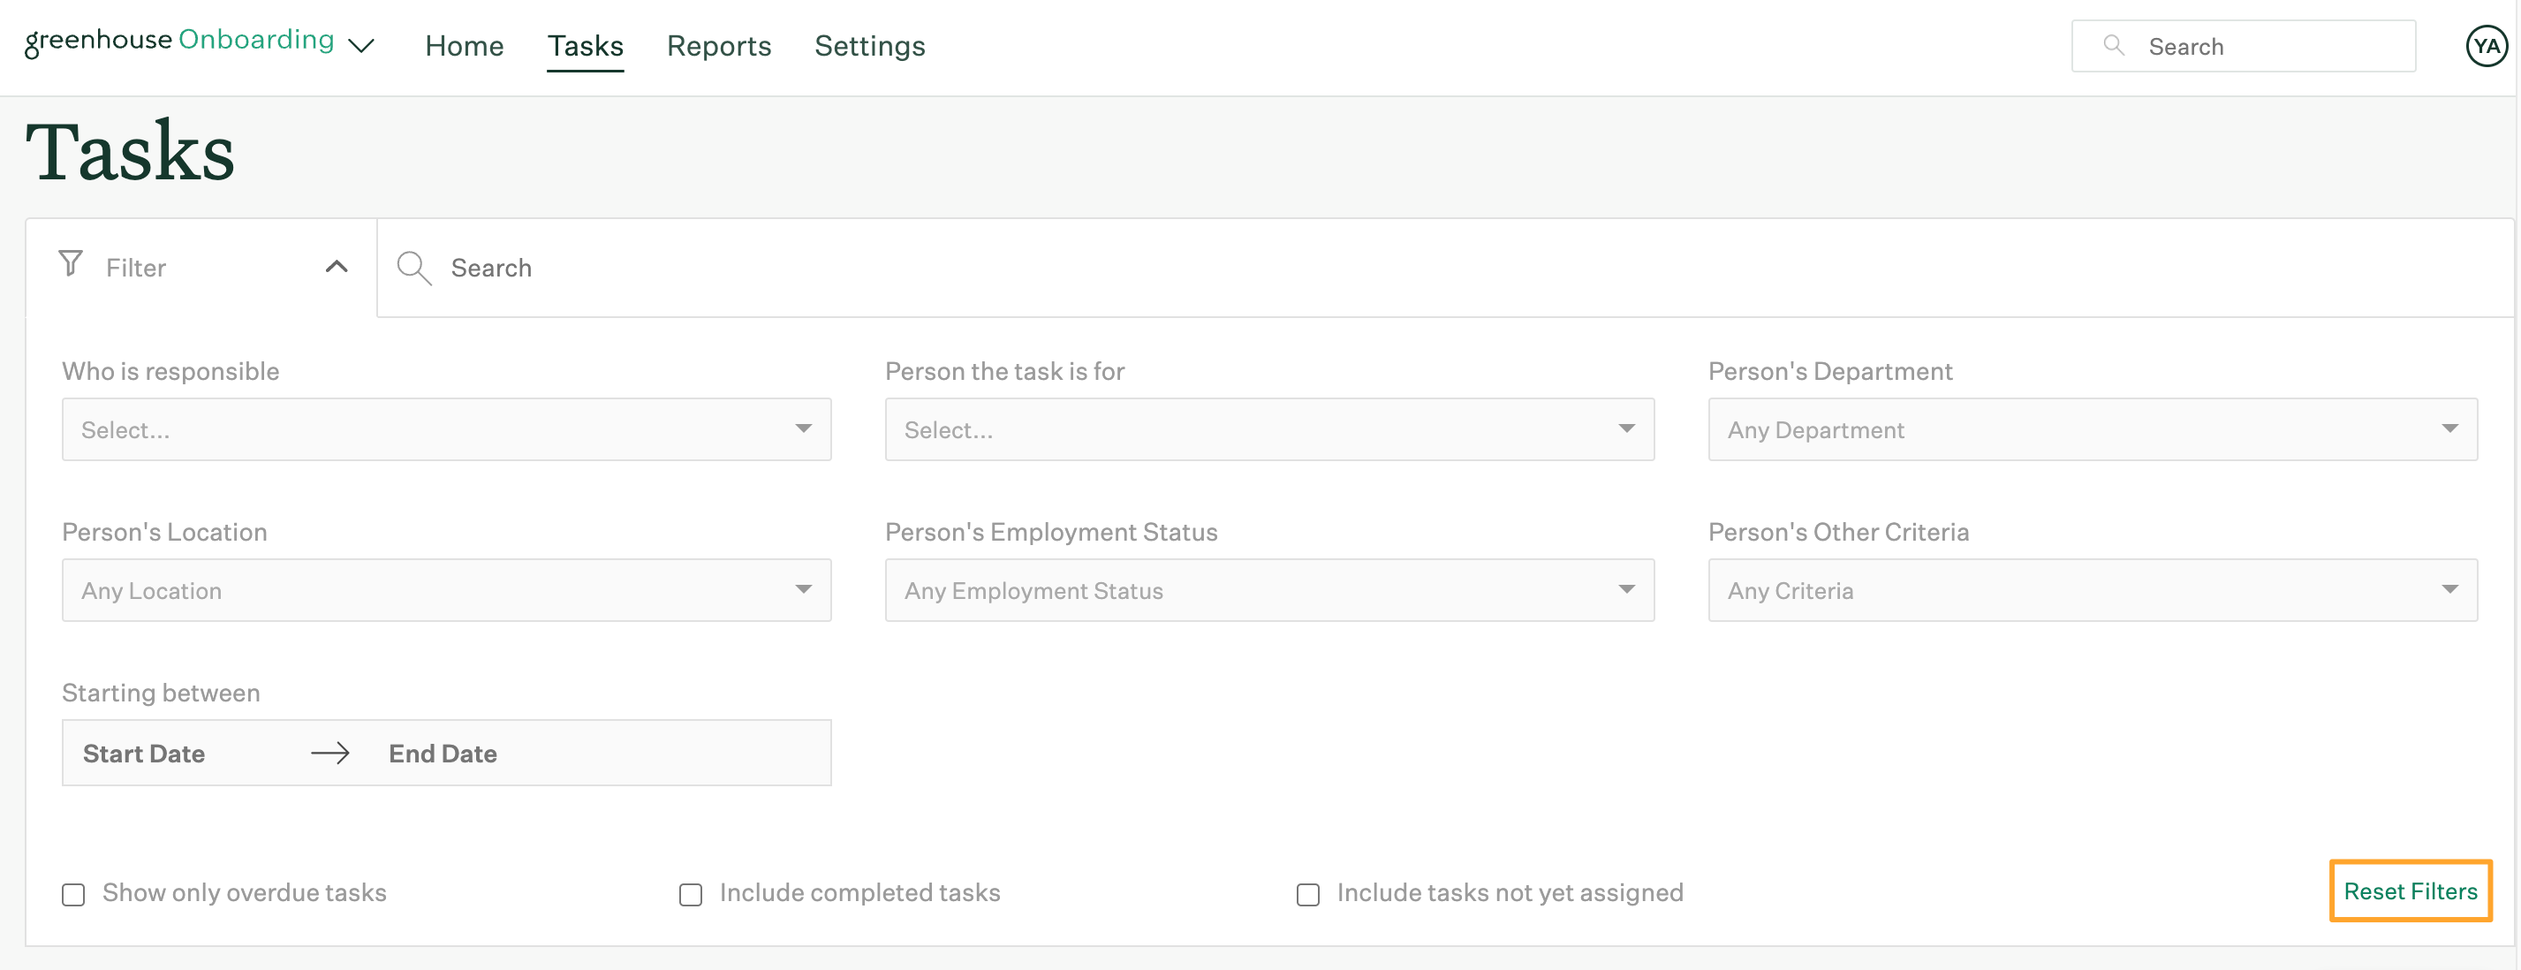2521x970 pixels.
Task: Click the upward chevron next to Filter label
Action: click(336, 267)
